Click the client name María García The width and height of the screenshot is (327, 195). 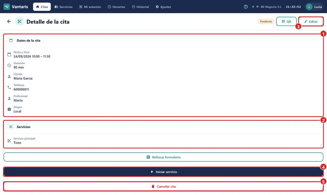coord(23,78)
